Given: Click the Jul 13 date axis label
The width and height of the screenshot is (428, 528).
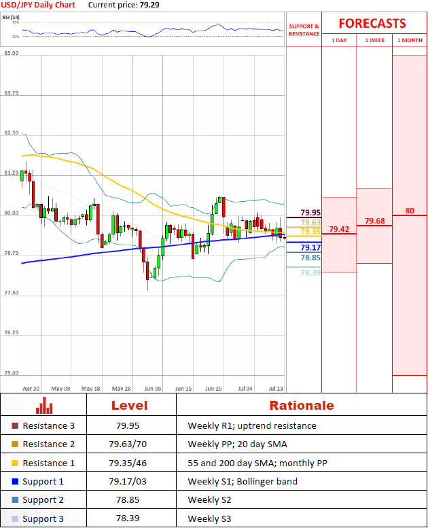Looking at the screenshot, I should (276, 389).
